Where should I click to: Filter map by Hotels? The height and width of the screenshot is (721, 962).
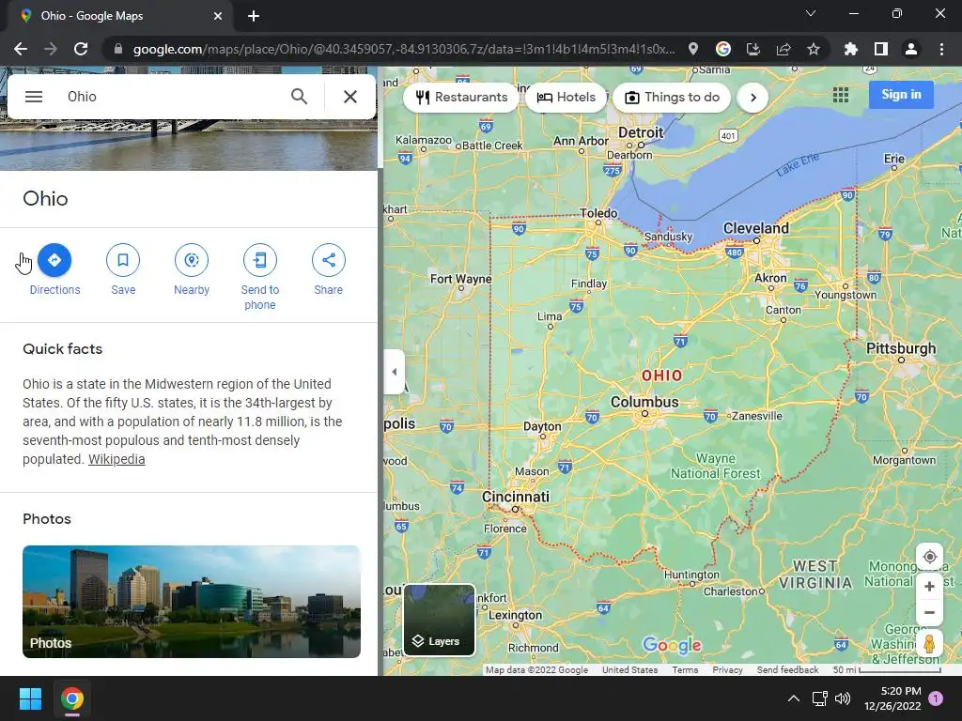tap(566, 97)
